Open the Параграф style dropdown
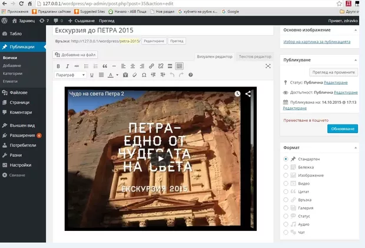Screen dimensions: 365x248 (x=70, y=75)
